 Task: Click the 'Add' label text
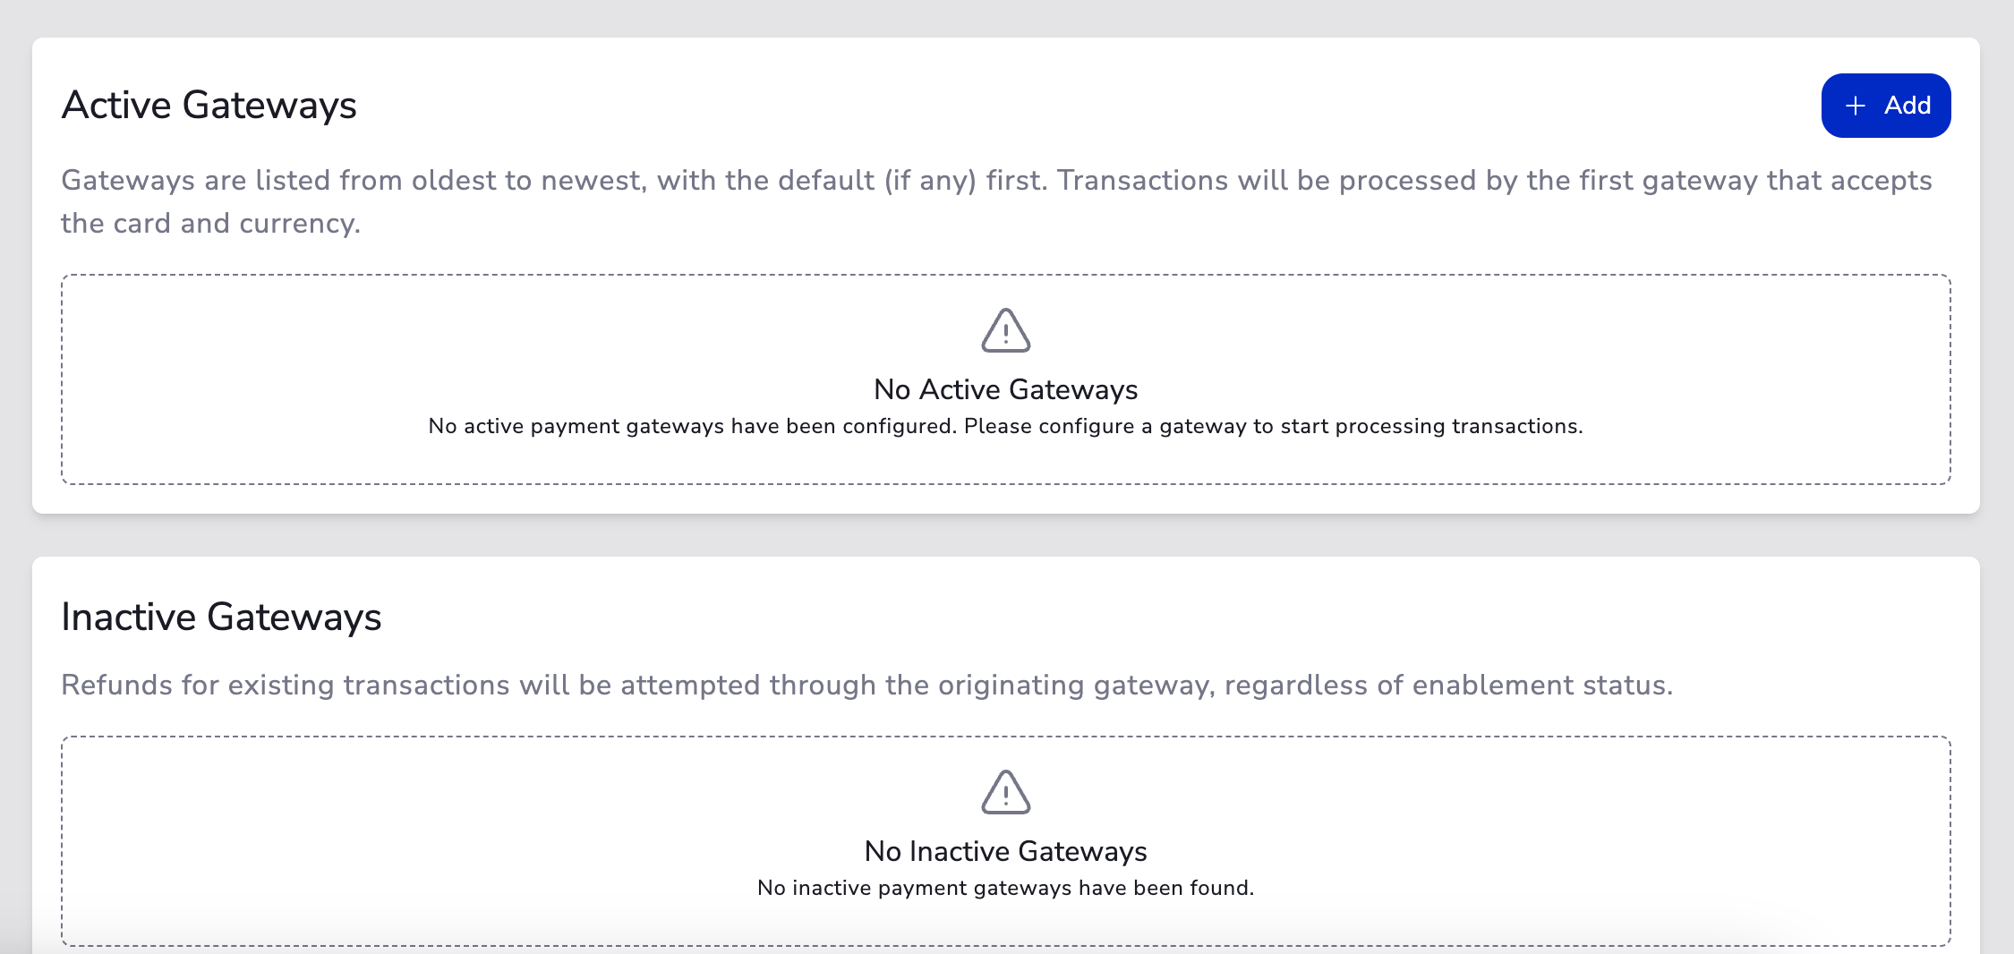[1907, 106]
